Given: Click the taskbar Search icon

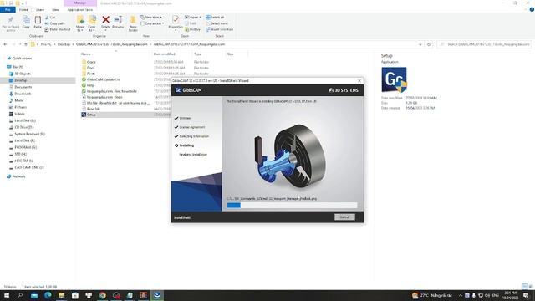Looking at the screenshot, I should coord(20,295).
